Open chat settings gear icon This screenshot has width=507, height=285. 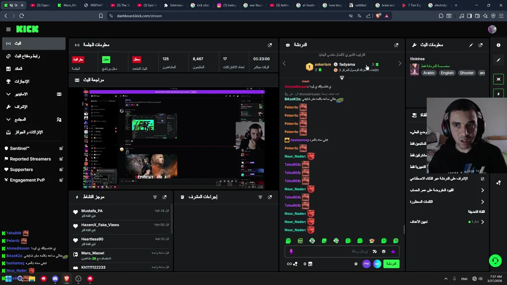click(x=356, y=264)
